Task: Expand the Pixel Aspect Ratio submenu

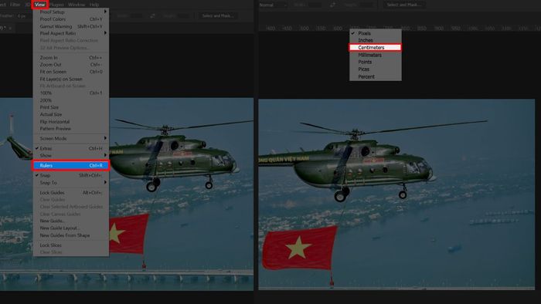Action: (71, 33)
